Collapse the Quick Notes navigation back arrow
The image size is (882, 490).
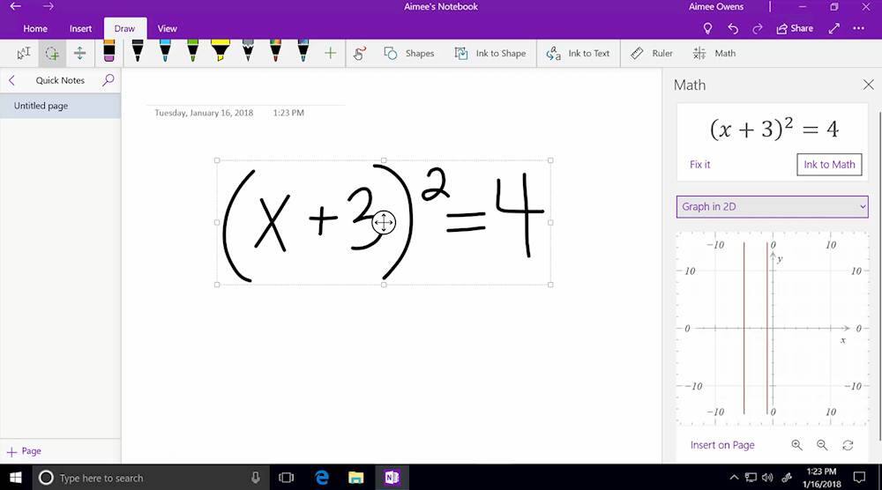tap(12, 80)
